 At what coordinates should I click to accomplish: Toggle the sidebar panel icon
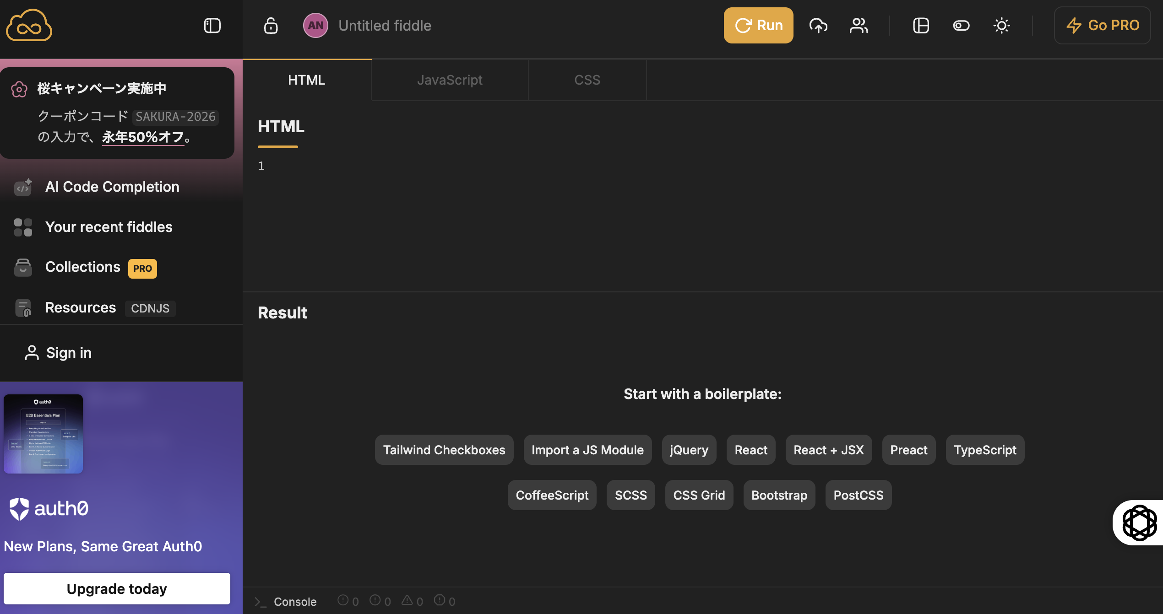pos(212,26)
